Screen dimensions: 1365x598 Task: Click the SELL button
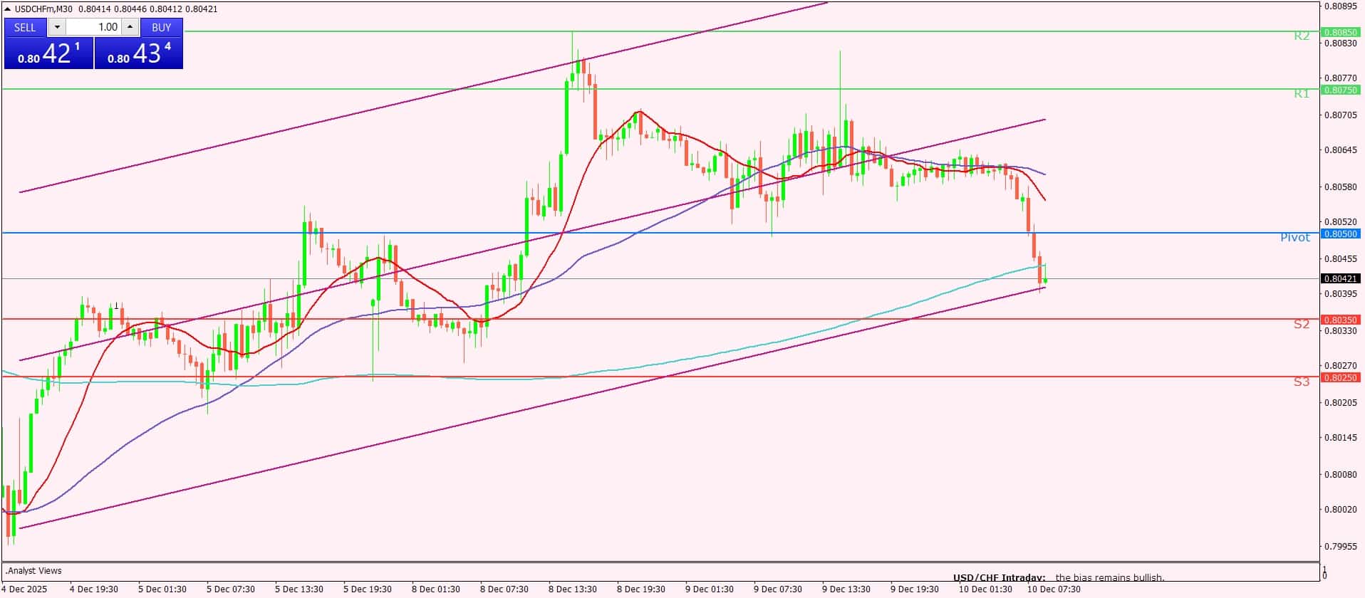(x=25, y=27)
